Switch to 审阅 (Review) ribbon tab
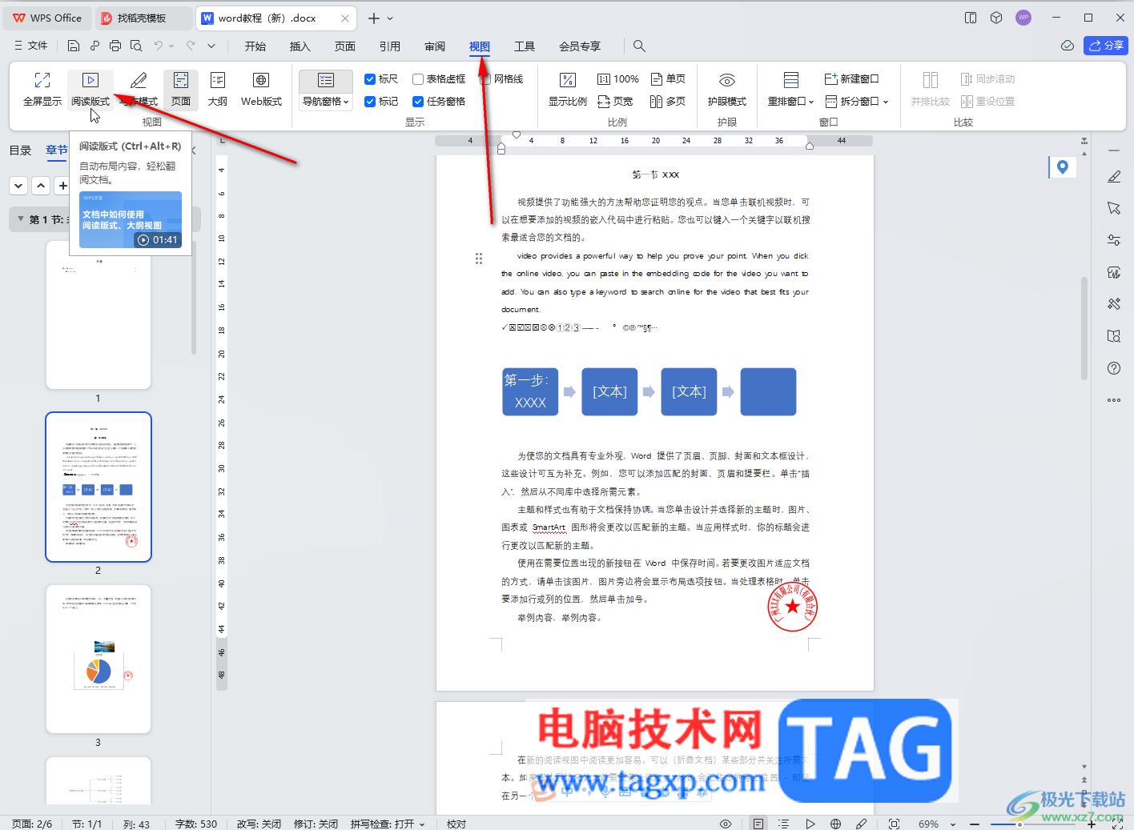Image resolution: width=1134 pixels, height=830 pixels. 435,46
